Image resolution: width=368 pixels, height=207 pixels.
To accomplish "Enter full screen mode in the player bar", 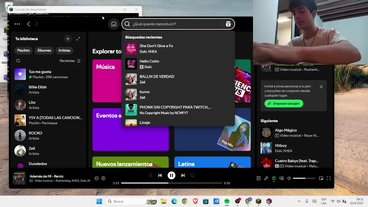I will [x=329, y=178].
